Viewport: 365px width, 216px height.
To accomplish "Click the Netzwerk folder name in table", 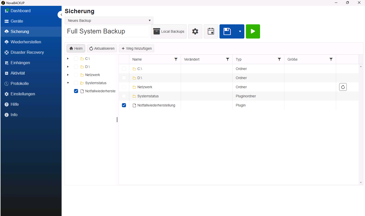I will [x=145, y=87].
